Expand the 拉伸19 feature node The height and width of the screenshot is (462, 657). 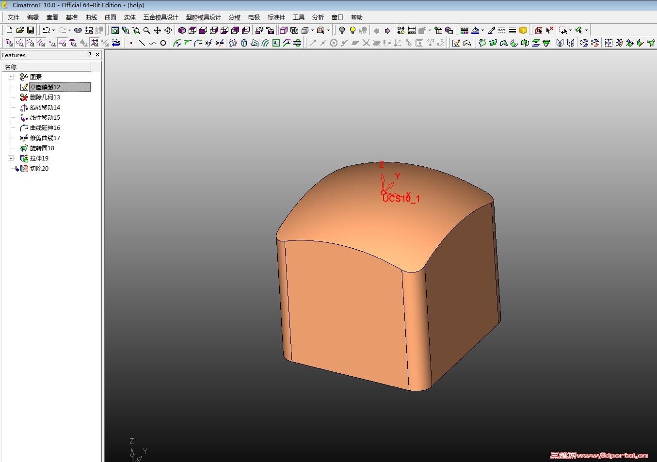11,158
